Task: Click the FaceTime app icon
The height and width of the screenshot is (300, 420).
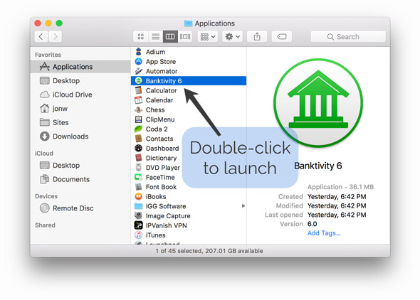Action: [x=139, y=177]
